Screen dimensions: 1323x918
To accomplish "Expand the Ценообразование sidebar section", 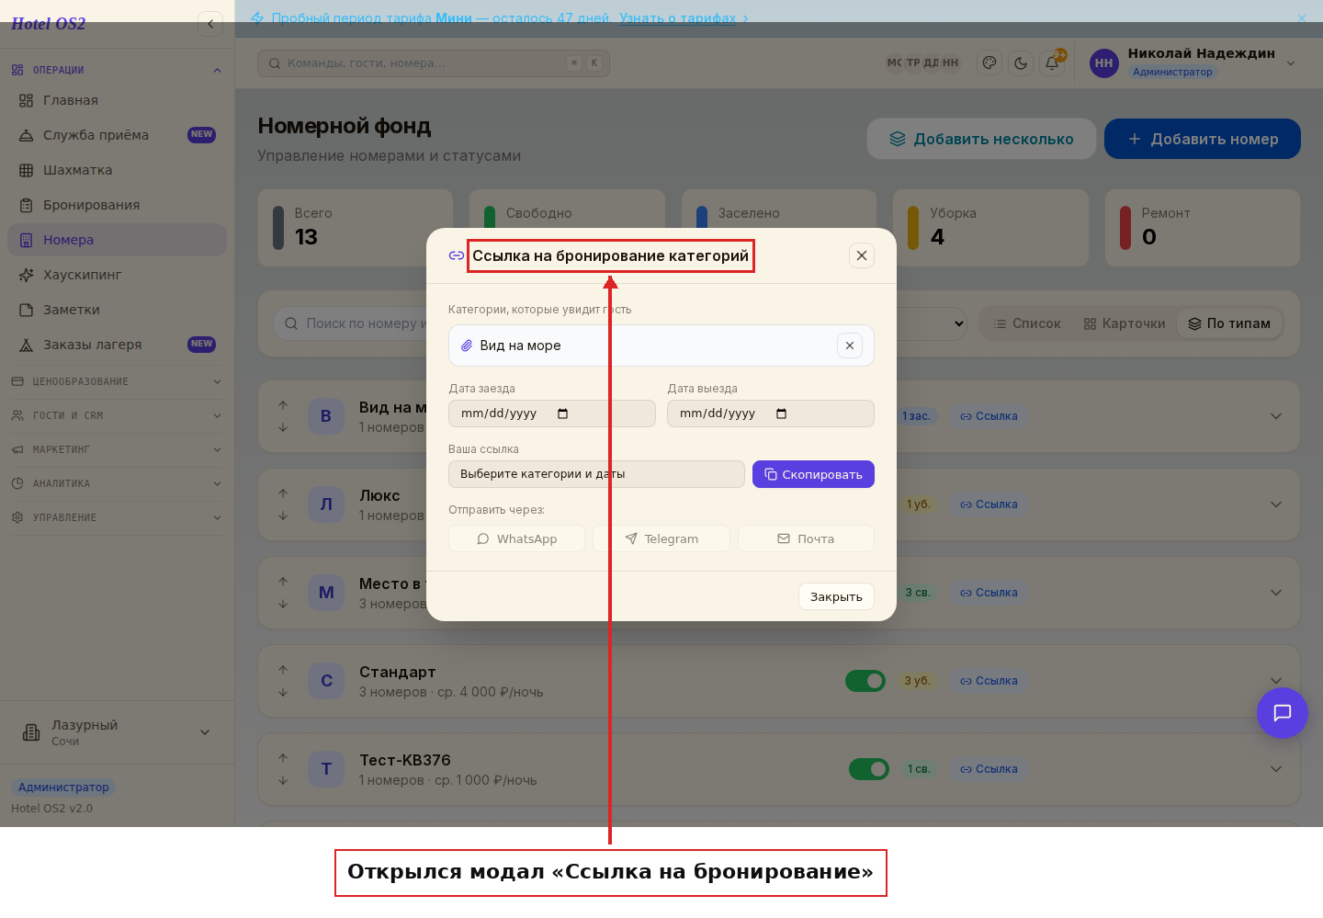I will point(117,381).
